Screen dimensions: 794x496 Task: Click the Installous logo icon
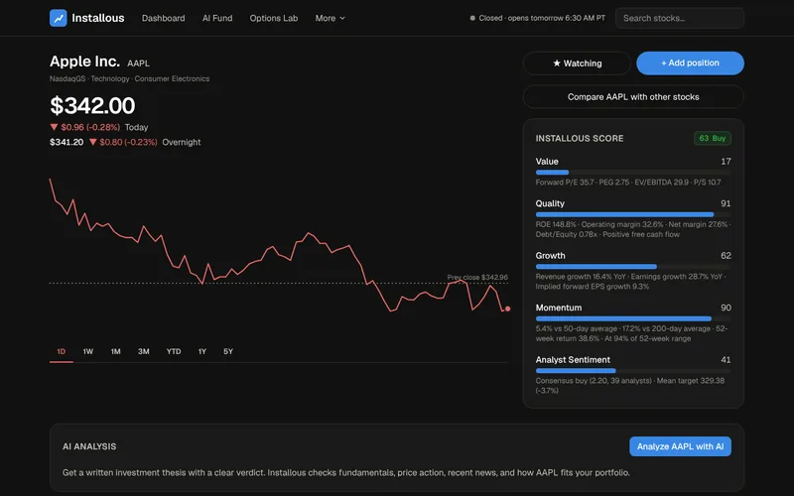(59, 18)
